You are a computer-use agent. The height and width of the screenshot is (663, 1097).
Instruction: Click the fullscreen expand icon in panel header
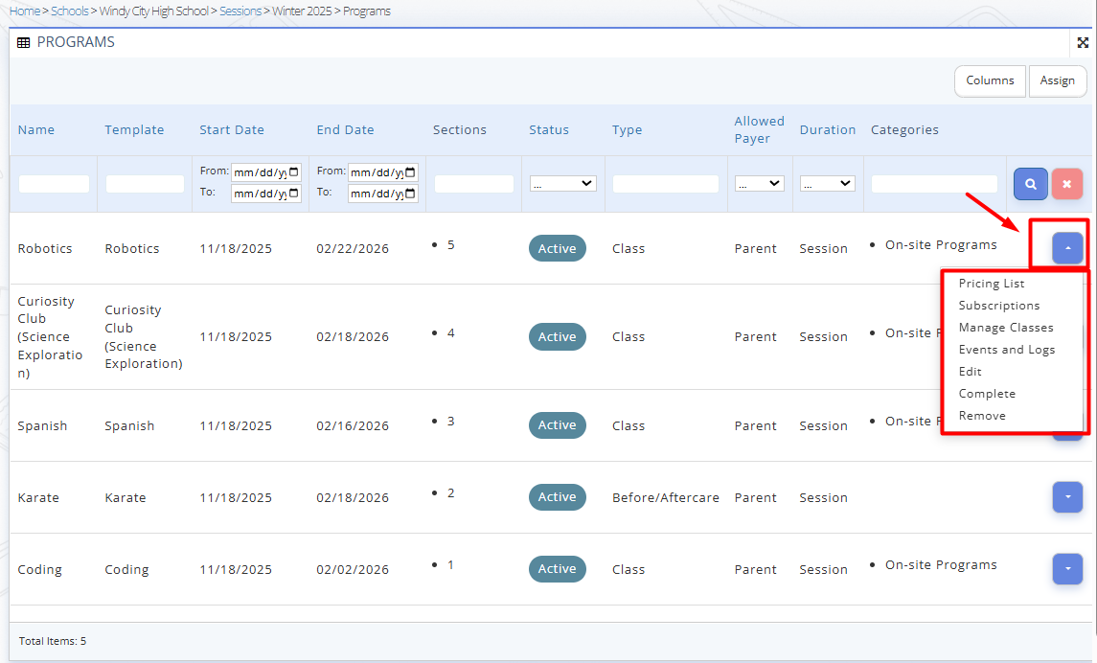pos(1083,43)
